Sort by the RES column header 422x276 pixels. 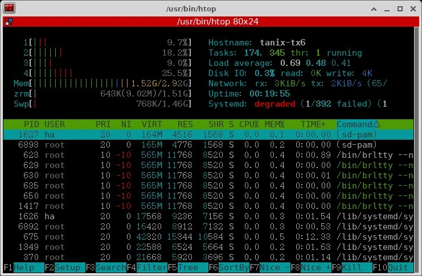pos(185,124)
